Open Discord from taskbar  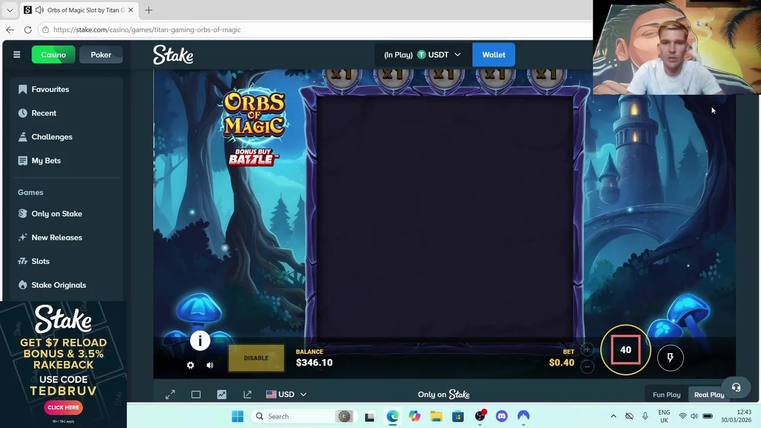pyautogui.click(x=501, y=416)
